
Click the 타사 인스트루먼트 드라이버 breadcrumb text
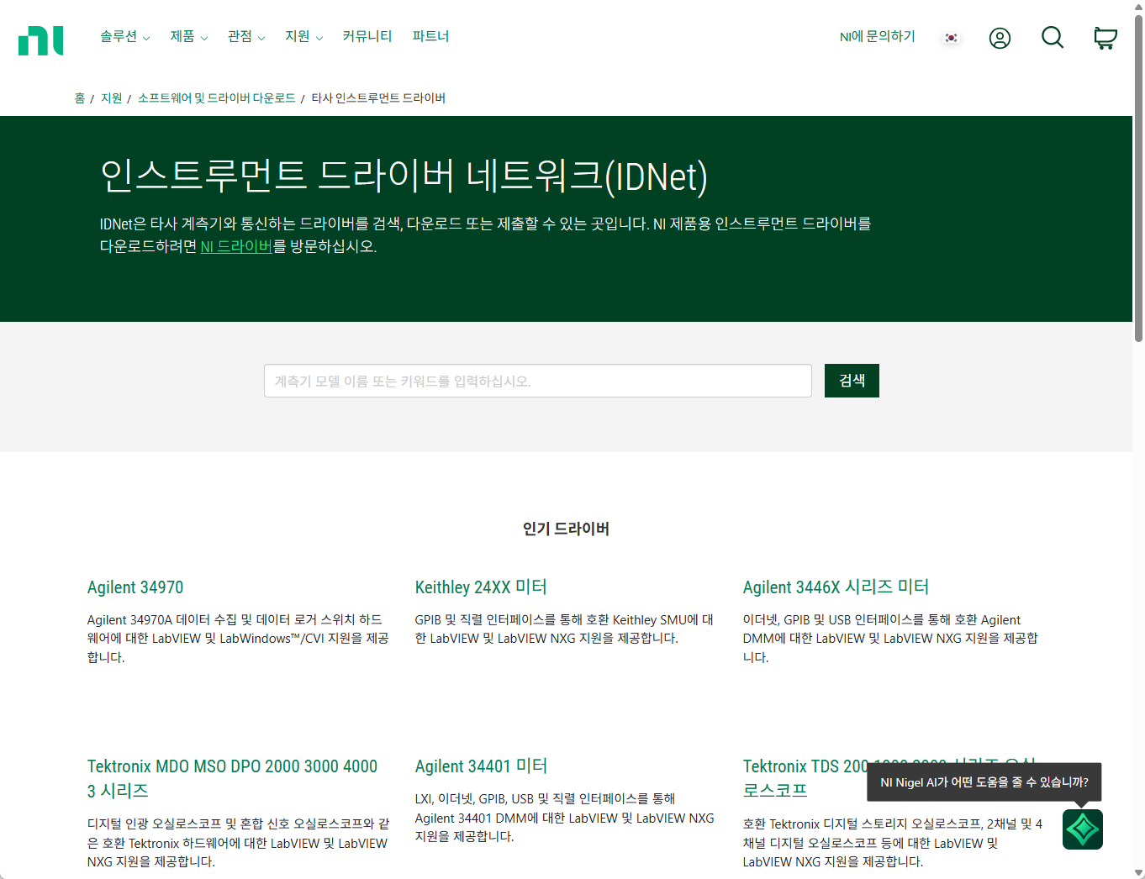point(378,98)
